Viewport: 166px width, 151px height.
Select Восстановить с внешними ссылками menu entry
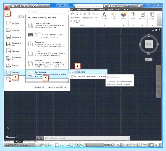88,76
